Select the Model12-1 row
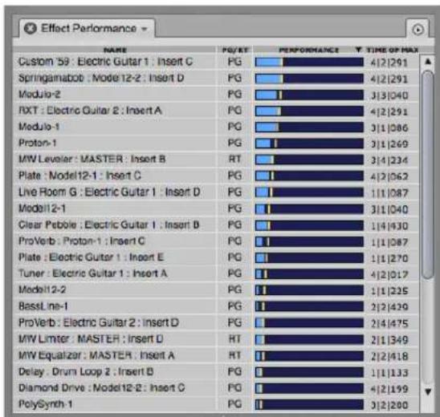 (216, 208)
